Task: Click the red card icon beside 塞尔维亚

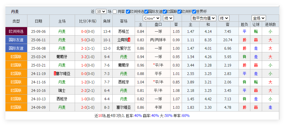Action: tap(55, 73)
